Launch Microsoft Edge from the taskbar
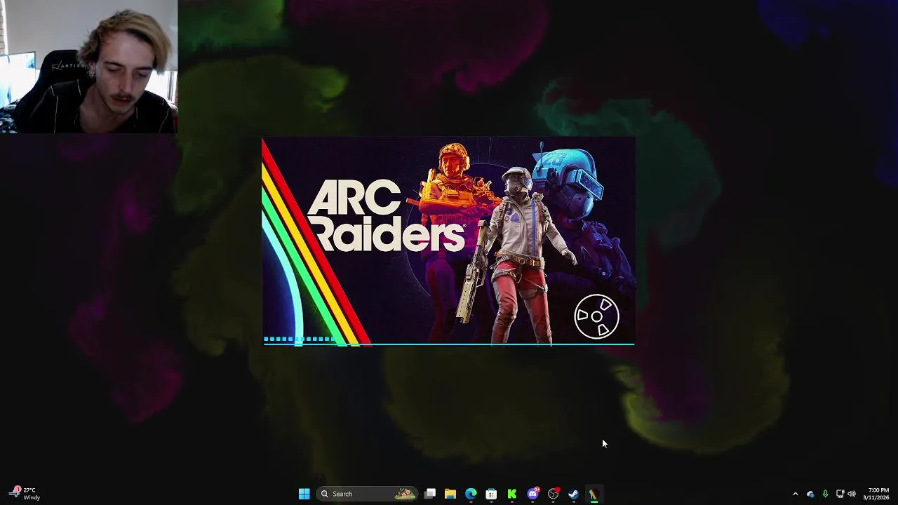Viewport: 898px width, 505px height. [471, 494]
